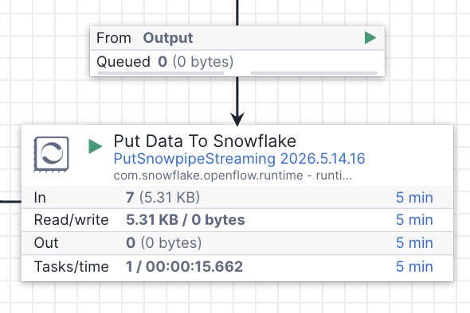This screenshot has width=470, height=313.
Task: Click the 5 min label in the Out row
Action: click(x=414, y=243)
